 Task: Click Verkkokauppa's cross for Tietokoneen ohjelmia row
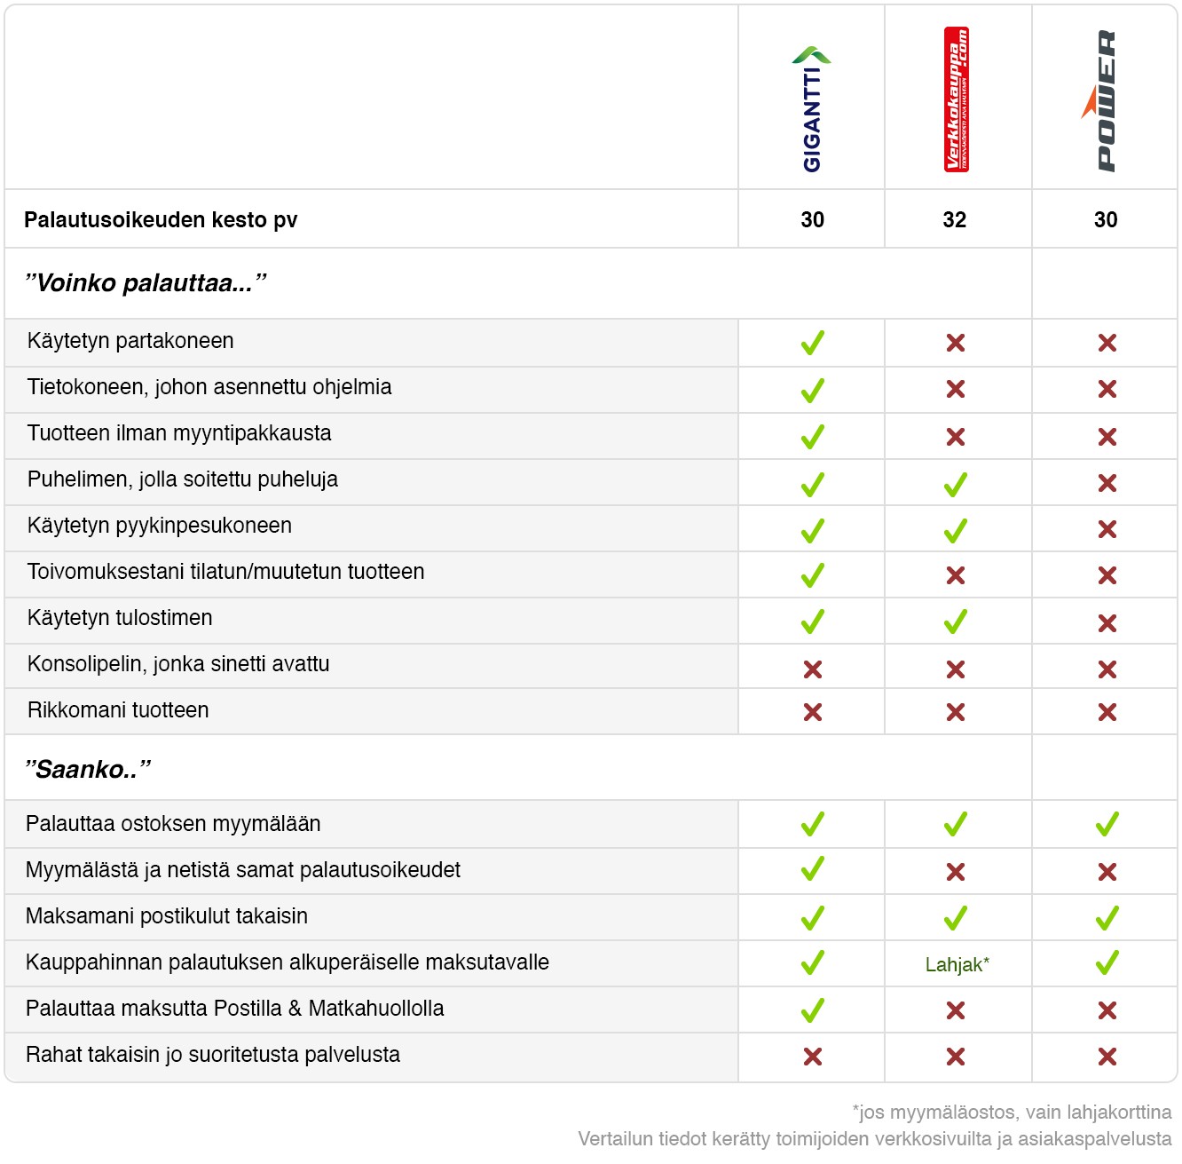tap(956, 389)
